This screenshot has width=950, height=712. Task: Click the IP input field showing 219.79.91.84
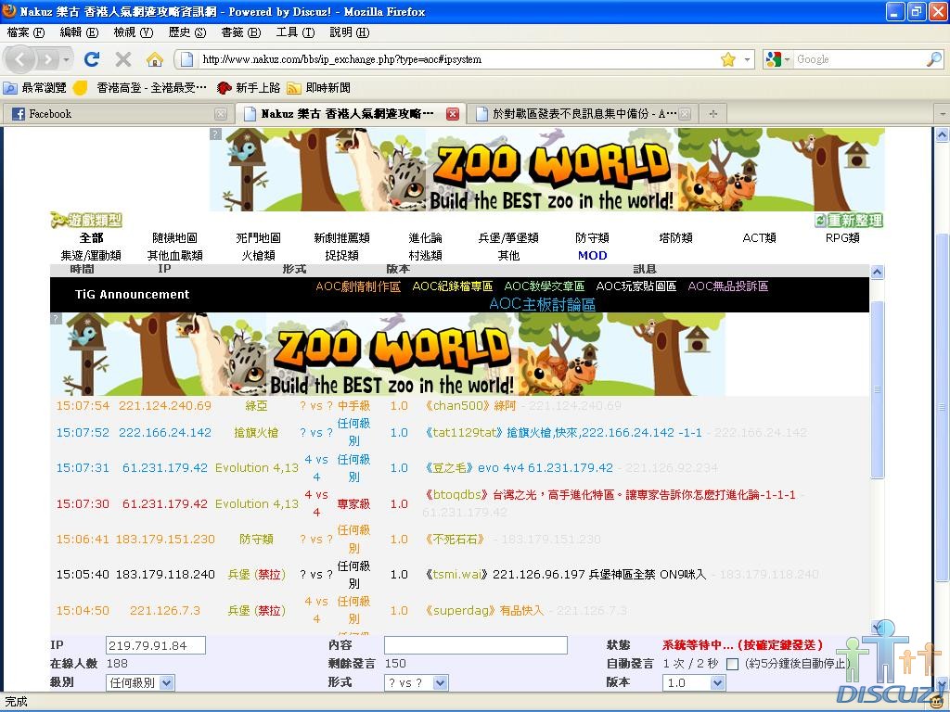tap(156, 645)
